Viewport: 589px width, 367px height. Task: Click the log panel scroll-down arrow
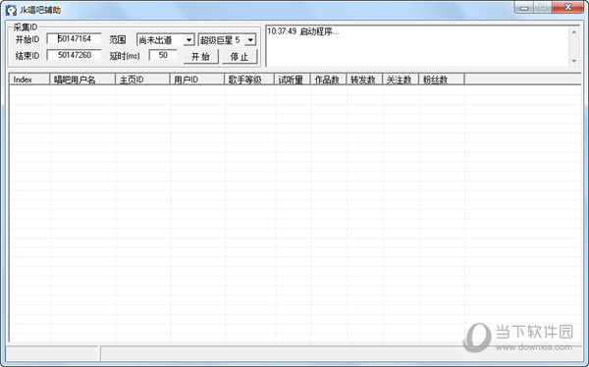[574, 61]
